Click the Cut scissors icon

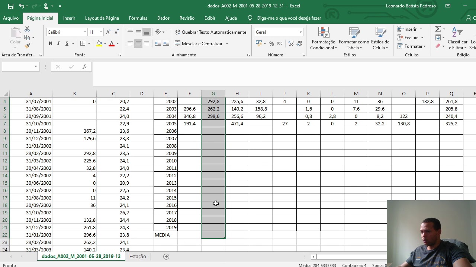[x=27, y=29]
